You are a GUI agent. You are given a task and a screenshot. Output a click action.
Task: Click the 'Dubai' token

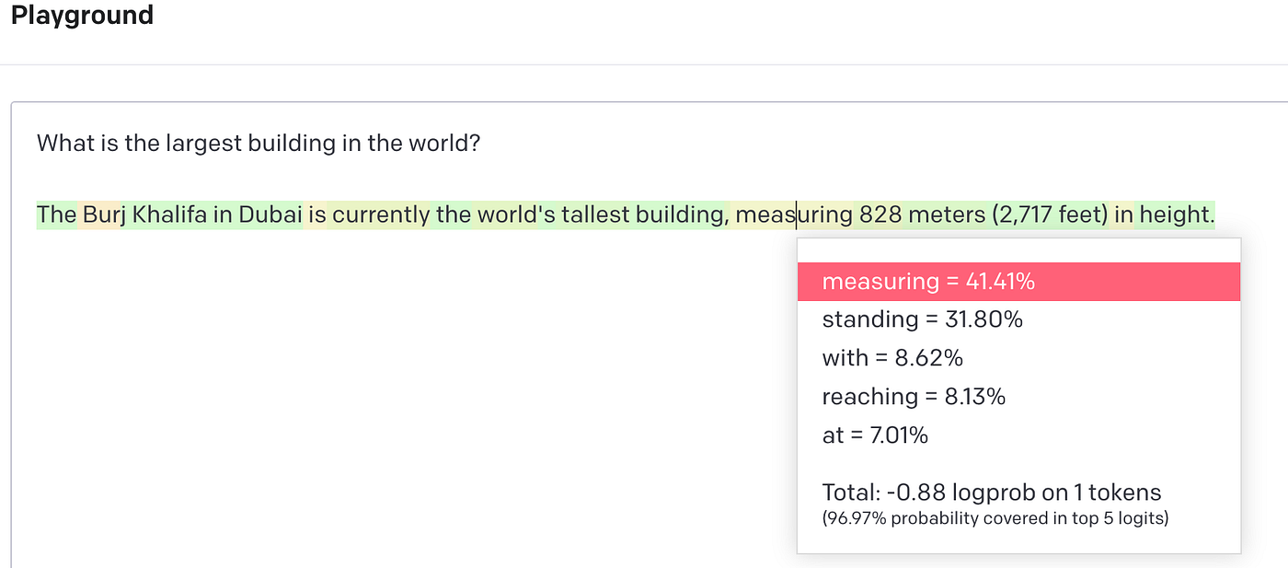(270, 214)
